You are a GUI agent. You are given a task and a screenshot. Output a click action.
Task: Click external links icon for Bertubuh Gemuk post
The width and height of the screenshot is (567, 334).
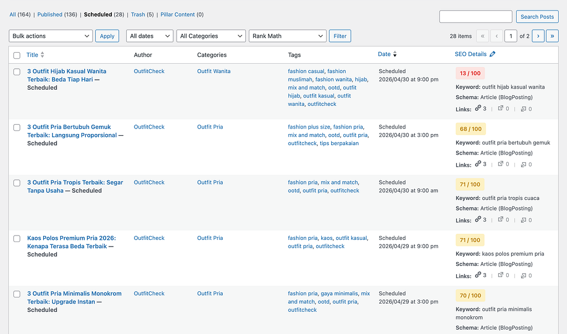click(x=501, y=163)
